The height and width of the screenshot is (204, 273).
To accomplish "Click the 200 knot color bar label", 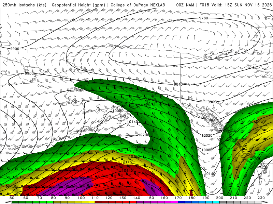I will point(219,198).
